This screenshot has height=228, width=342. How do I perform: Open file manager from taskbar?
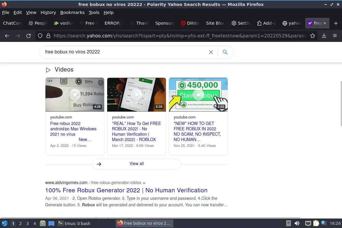point(43,223)
